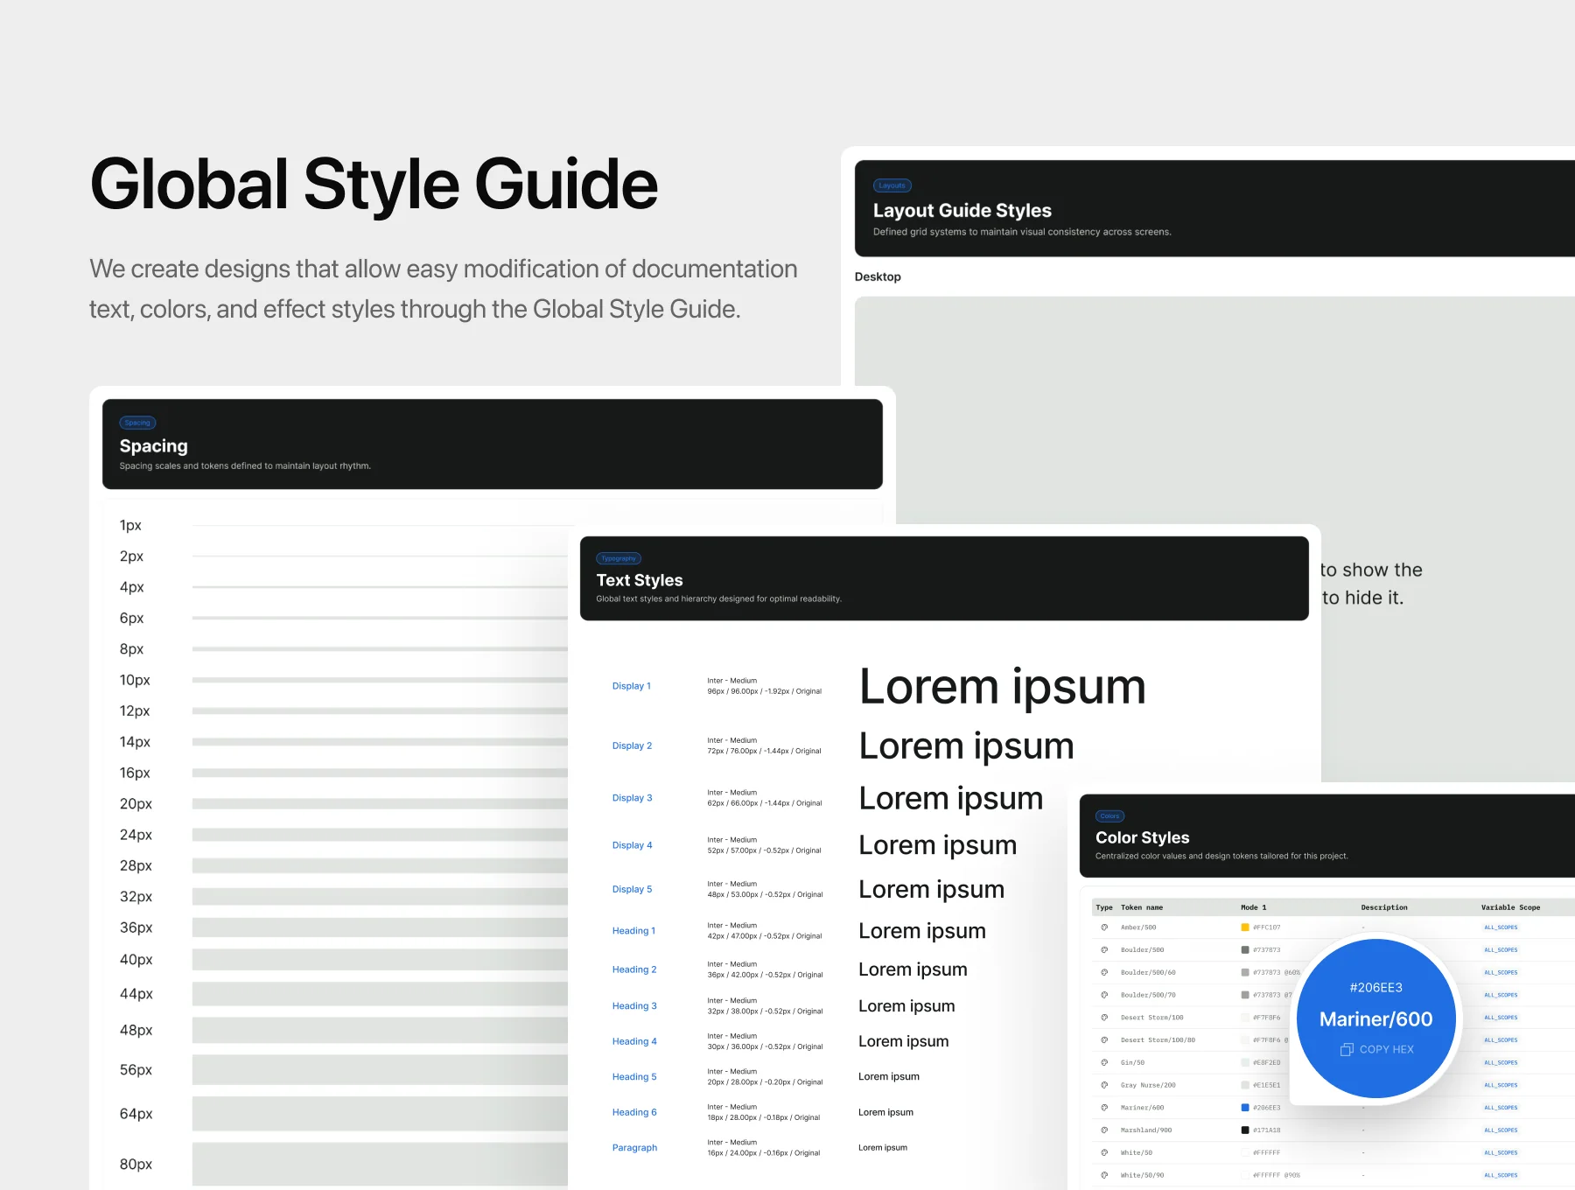This screenshot has width=1575, height=1190.
Task: Click the palette icon in the Desert Storm/100/80 row
Action: pyautogui.click(x=1104, y=1040)
